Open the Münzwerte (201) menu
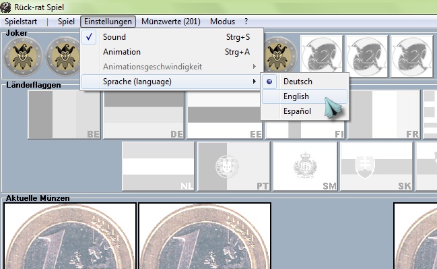 click(x=171, y=22)
